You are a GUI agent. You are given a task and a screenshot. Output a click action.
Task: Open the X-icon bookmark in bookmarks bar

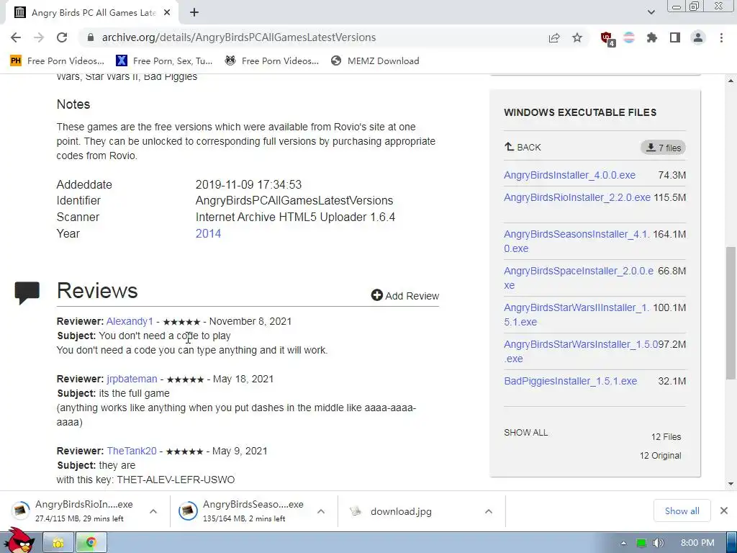click(x=164, y=60)
